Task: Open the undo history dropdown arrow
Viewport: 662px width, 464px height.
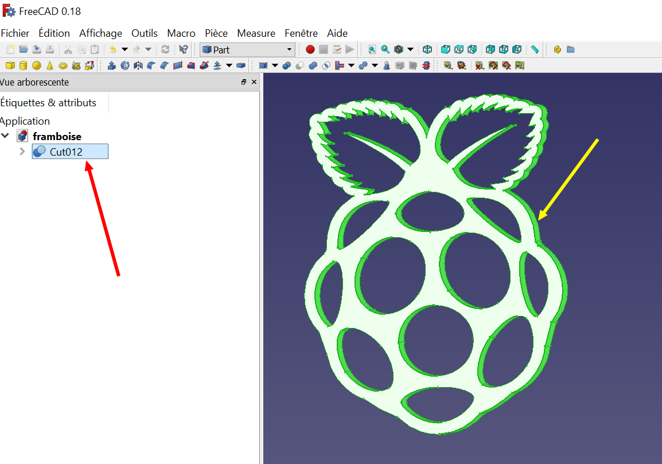Action: pyautogui.click(x=125, y=49)
